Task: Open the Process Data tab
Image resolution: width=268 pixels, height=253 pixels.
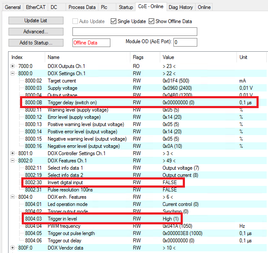Action: (x=82, y=7)
